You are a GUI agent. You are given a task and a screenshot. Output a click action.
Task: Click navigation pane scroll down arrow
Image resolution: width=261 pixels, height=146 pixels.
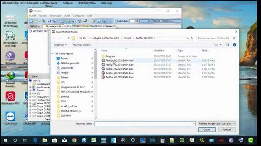95,118
